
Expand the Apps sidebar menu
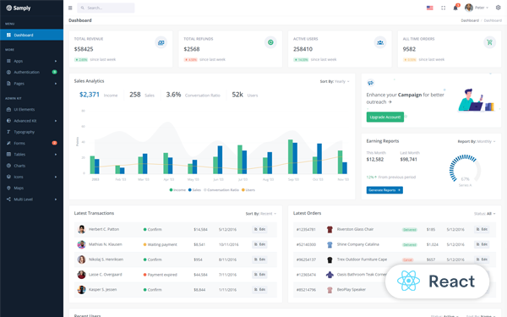point(32,61)
